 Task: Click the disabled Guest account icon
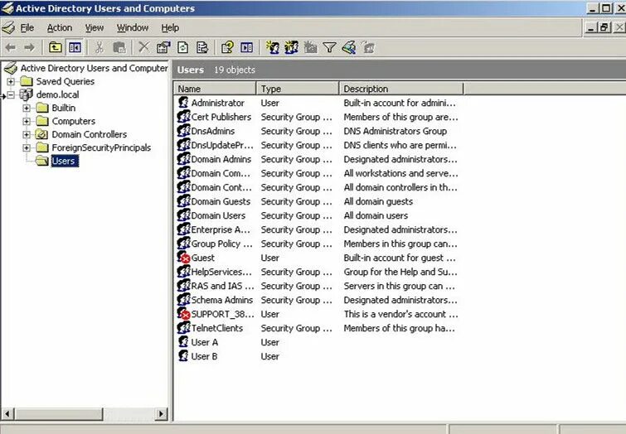[x=183, y=258]
